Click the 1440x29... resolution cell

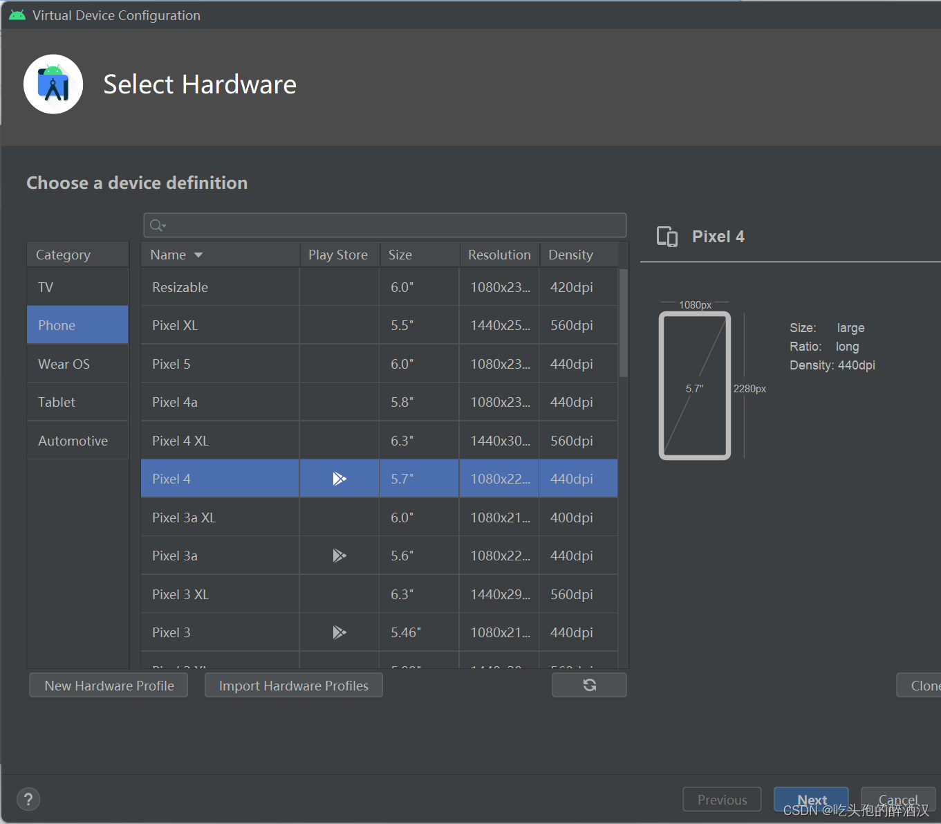point(499,594)
